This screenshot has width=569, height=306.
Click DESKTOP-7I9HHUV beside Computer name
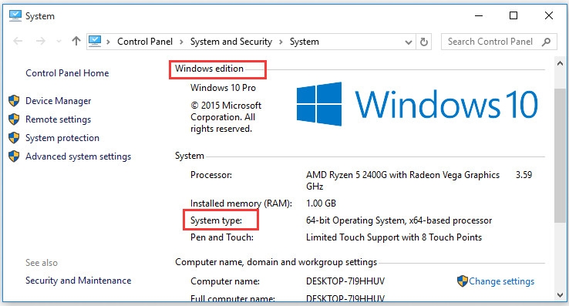(345, 281)
